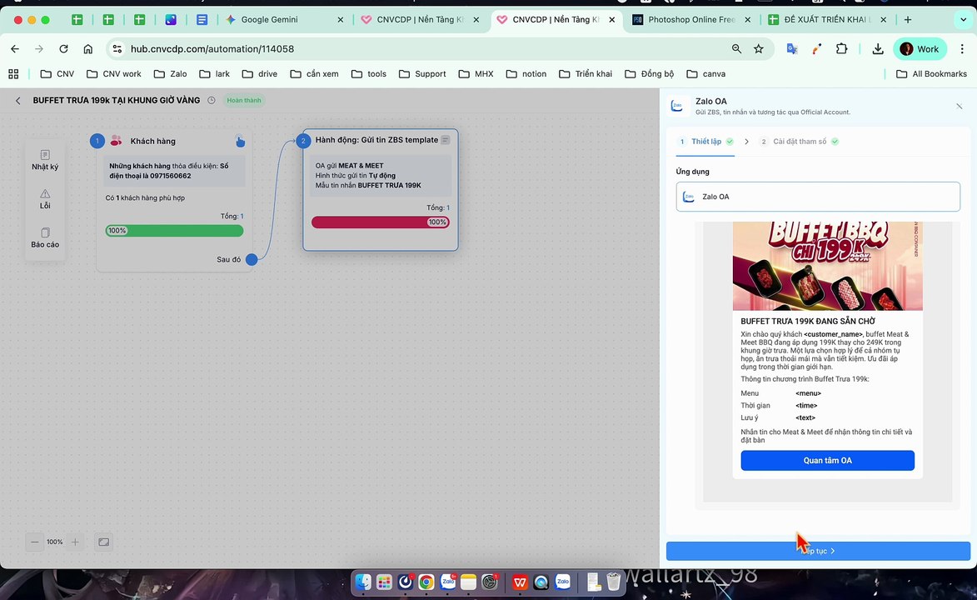The image size is (977, 600).
Task: Click the BUFFET BBQ 199K banner image
Action: (x=827, y=267)
